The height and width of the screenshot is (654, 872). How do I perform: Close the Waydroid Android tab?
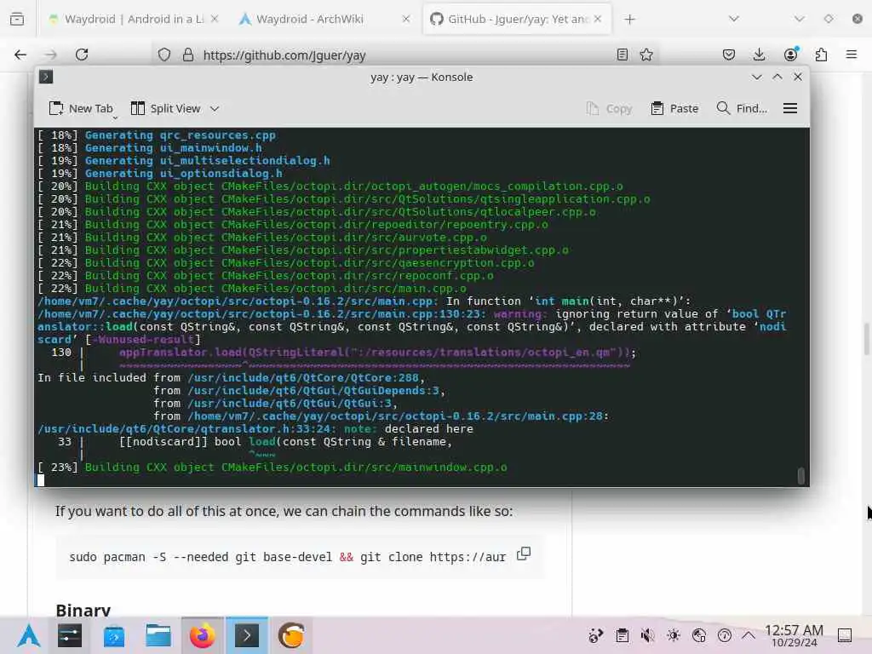[214, 19]
